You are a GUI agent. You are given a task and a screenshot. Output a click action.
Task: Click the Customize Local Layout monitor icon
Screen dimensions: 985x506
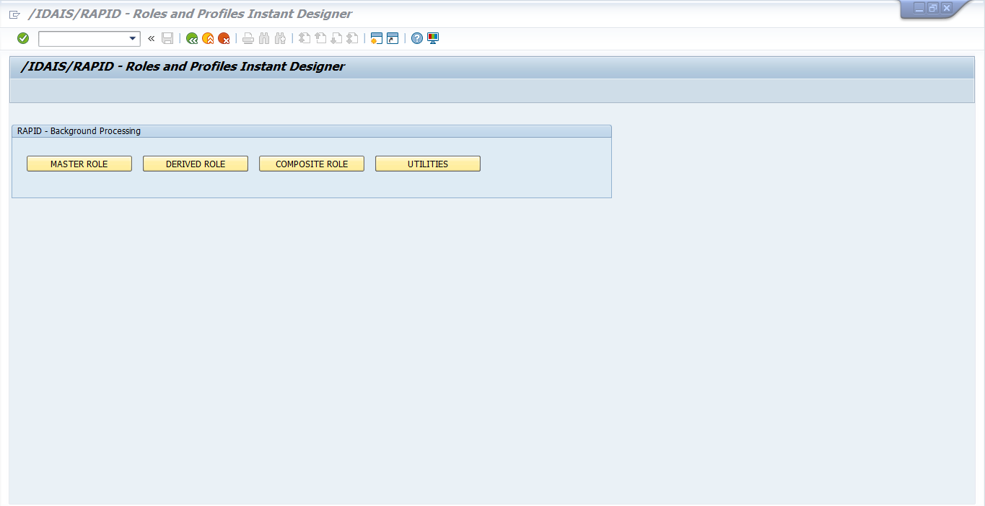pyautogui.click(x=433, y=38)
